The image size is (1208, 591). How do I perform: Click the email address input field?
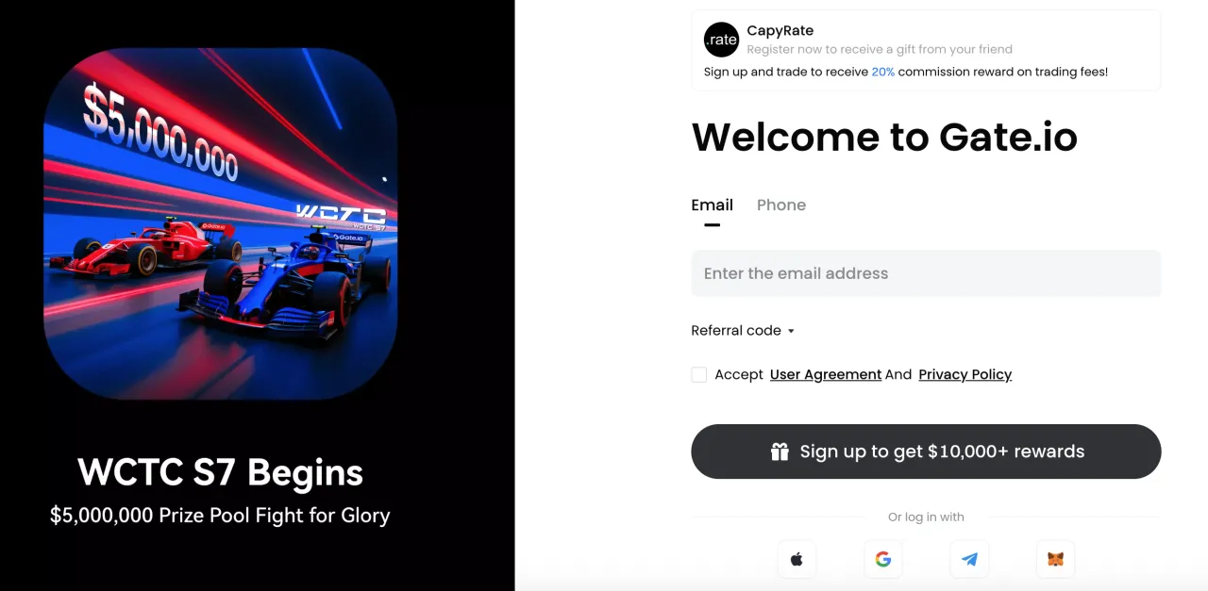tap(926, 273)
